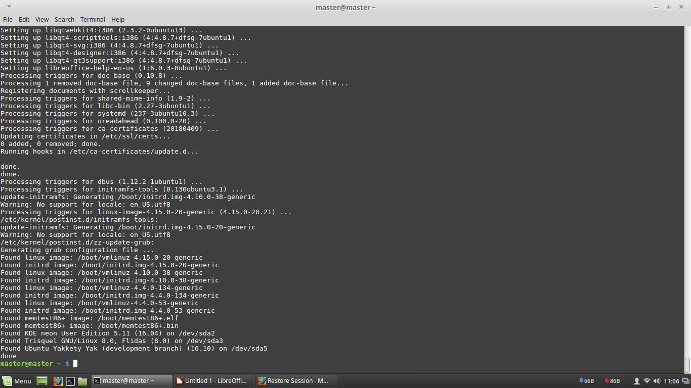
Task: Open the file manager from the taskbar
Action: [x=82, y=381]
